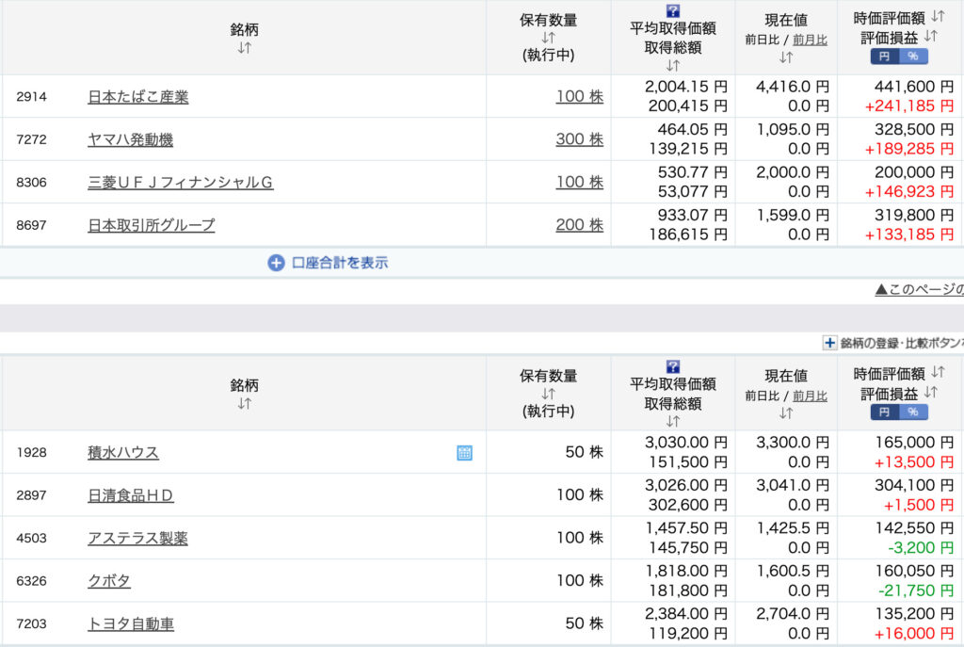Expand 口座合計を表示 account totals
Image resolution: width=964 pixels, height=647 pixels.
coord(328,264)
